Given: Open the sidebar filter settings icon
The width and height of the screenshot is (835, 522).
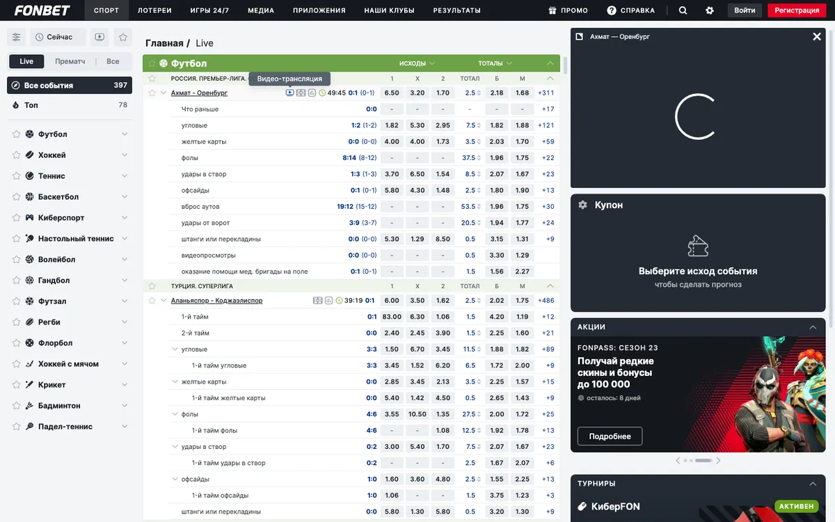Looking at the screenshot, I should pyautogui.click(x=17, y=37).
